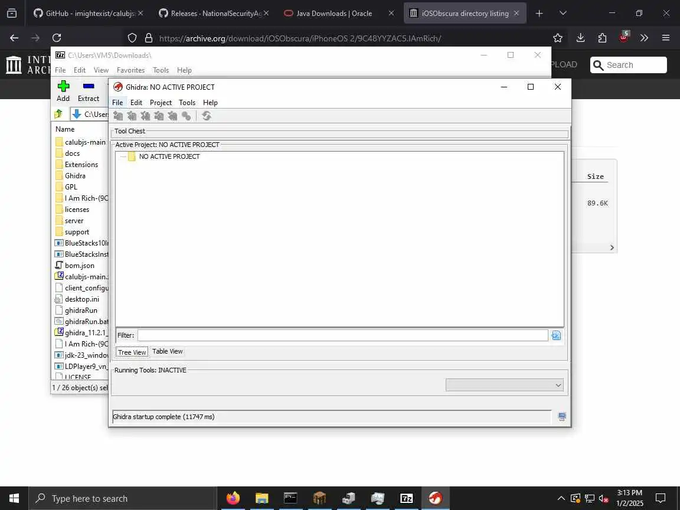Viewport: 680px width, 510px height.
Task: Click the Name column header in 7-Zip
Action: 65,129
